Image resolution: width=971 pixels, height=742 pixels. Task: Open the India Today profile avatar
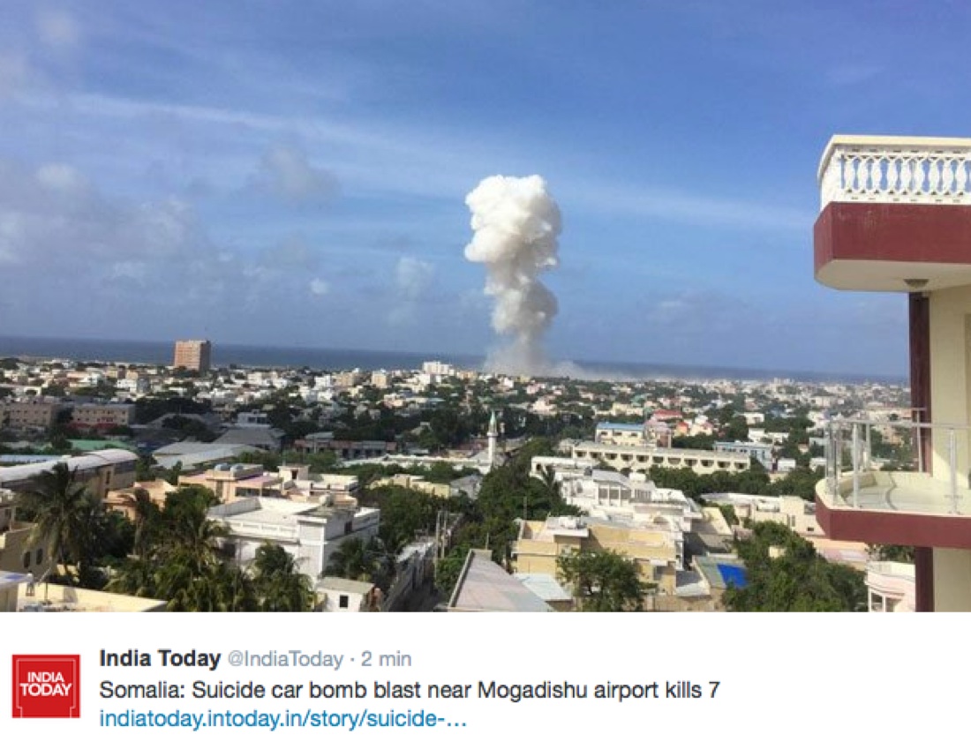[46, 686]
